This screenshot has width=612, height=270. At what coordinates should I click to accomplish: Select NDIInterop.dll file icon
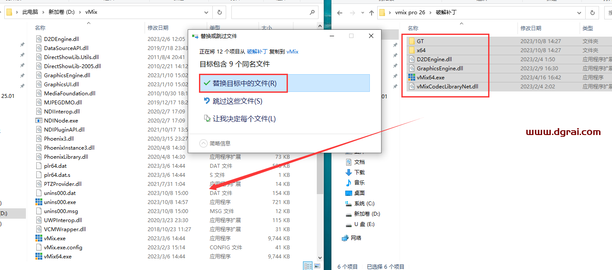pos(39,111)
